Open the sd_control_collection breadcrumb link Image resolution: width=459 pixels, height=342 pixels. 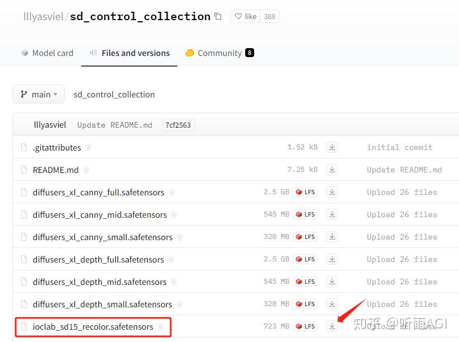coord(114,95)
